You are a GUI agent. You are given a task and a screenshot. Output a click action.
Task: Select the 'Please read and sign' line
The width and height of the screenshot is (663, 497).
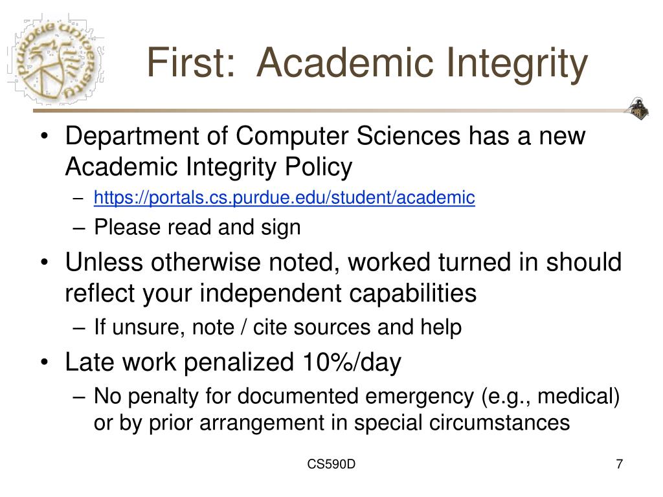[197, 227]
